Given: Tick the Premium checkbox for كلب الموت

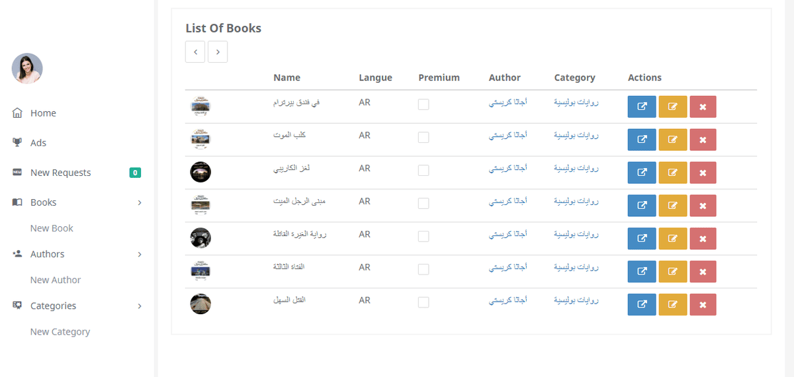Looking at the screenshot, I should pos(423,138).
